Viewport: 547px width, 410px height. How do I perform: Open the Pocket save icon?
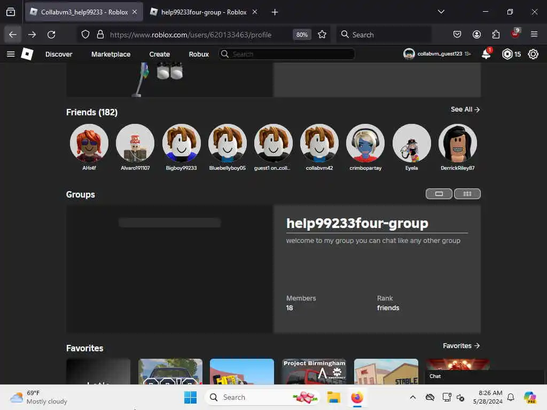[457, 34]
